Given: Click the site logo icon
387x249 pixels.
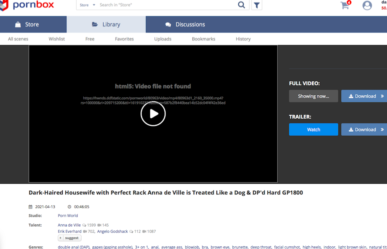Looking at the screenshot, I should pos(4,5).
